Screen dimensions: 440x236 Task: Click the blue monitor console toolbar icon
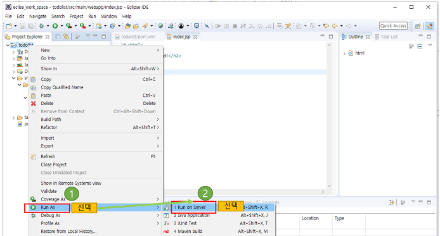pos(197,26)
